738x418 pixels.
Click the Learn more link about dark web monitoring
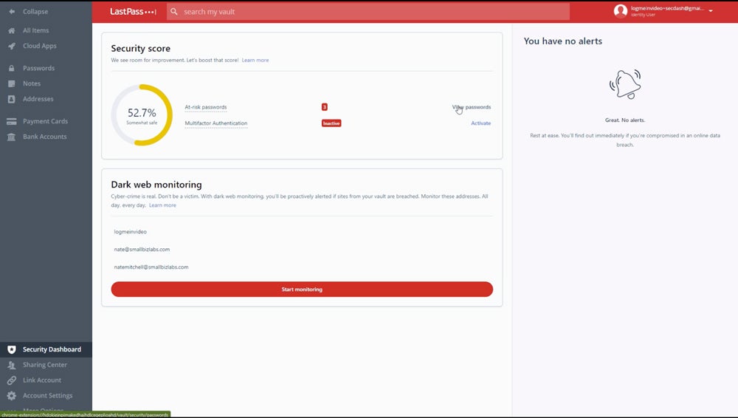(x=162, y=205)
